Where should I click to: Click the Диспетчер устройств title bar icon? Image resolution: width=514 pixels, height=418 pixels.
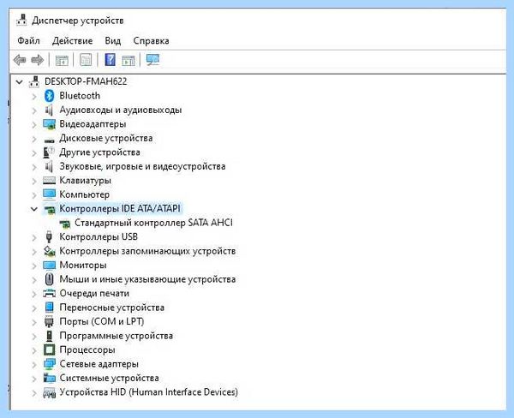21,20
